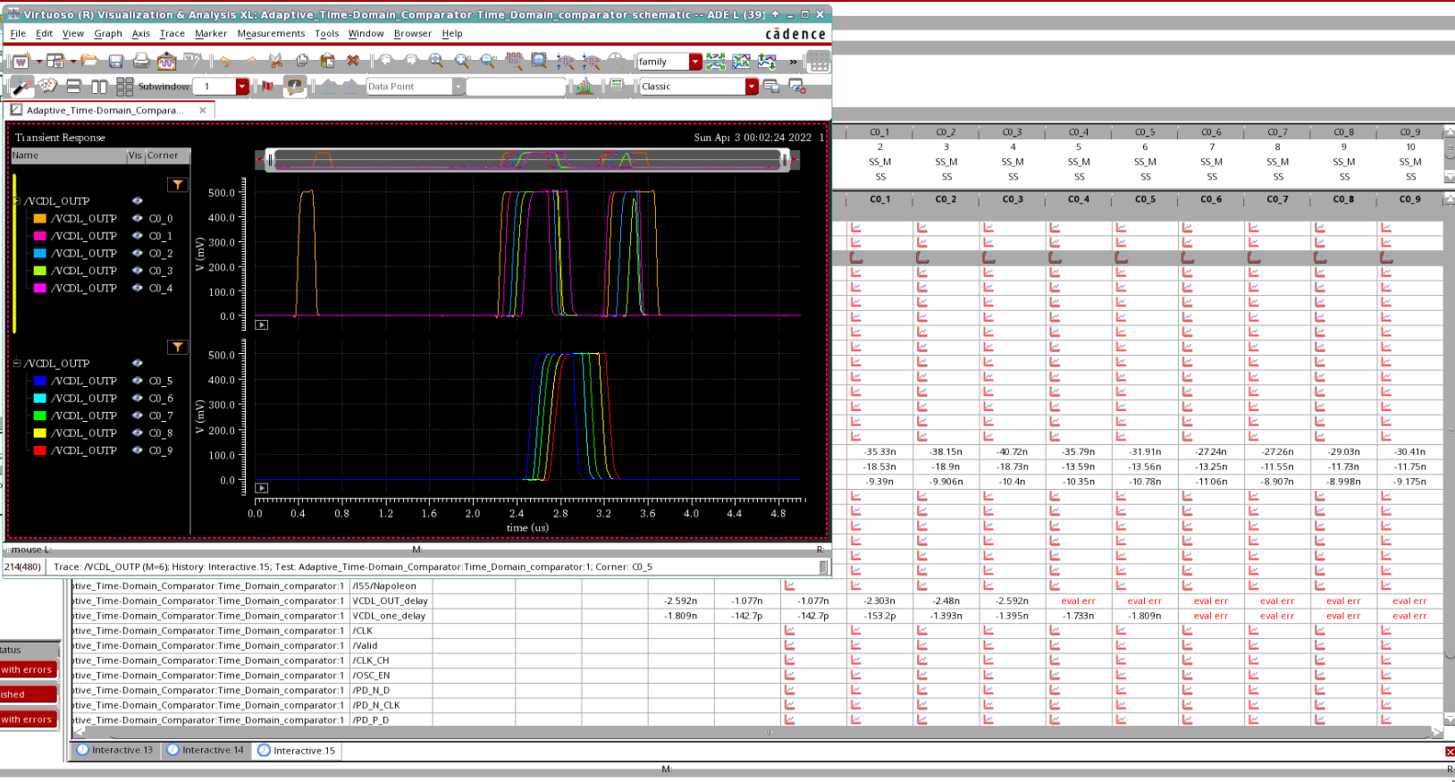Screen dimensions: 1455x782
Task: Click the red X delete icon
Action: (x=353, y=61)
